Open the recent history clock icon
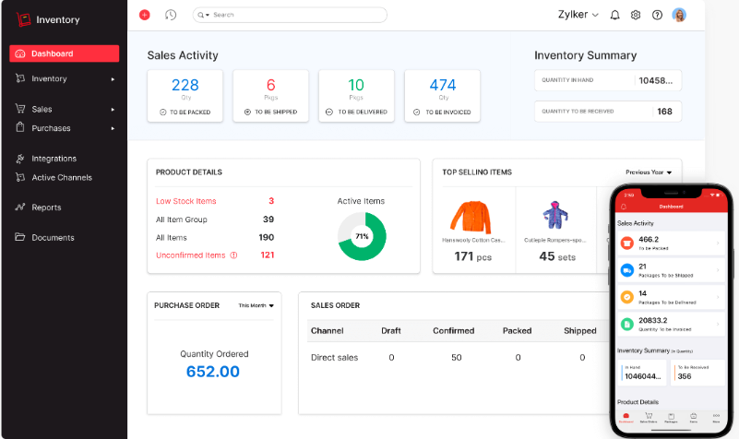739x439 pixels. point(171,15)
